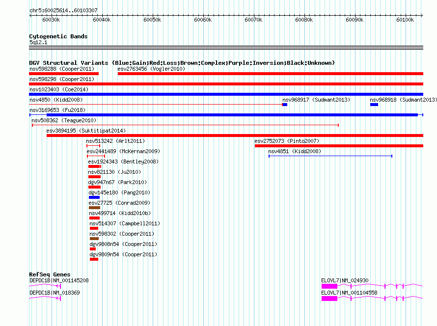Image resolution: width=437 pixels, height=326 pixels.
Task: Click the dgv145e180 (Pang2010) label
Action: 119,192
